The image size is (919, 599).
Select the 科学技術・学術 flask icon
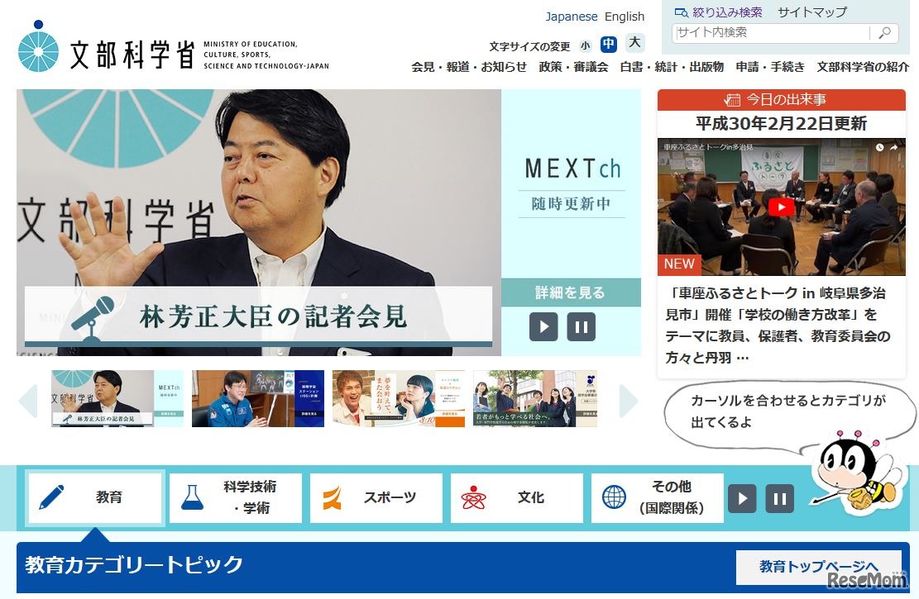(191, 497)
